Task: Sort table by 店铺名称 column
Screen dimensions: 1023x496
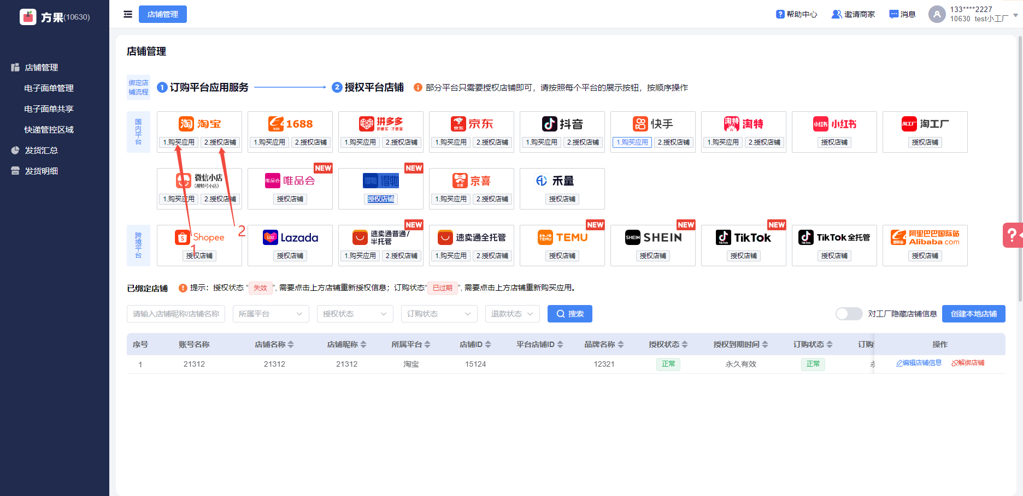Action: tap(291, 344)
